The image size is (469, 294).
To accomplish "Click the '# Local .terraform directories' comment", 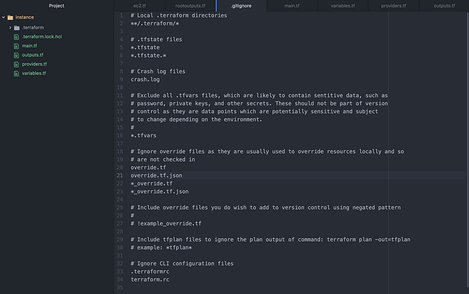I will point(179,15).
